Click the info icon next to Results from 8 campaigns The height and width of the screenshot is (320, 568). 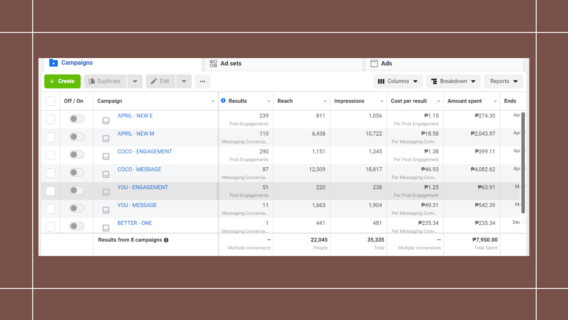(166, 240)
